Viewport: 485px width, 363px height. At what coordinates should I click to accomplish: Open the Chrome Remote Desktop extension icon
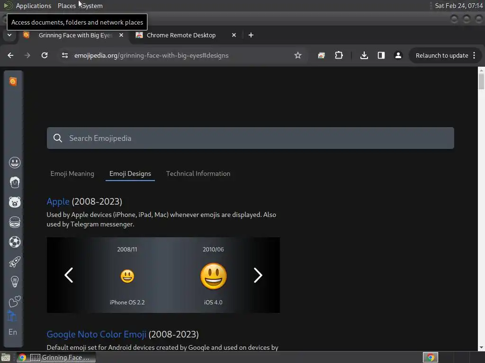click(322, 55)
